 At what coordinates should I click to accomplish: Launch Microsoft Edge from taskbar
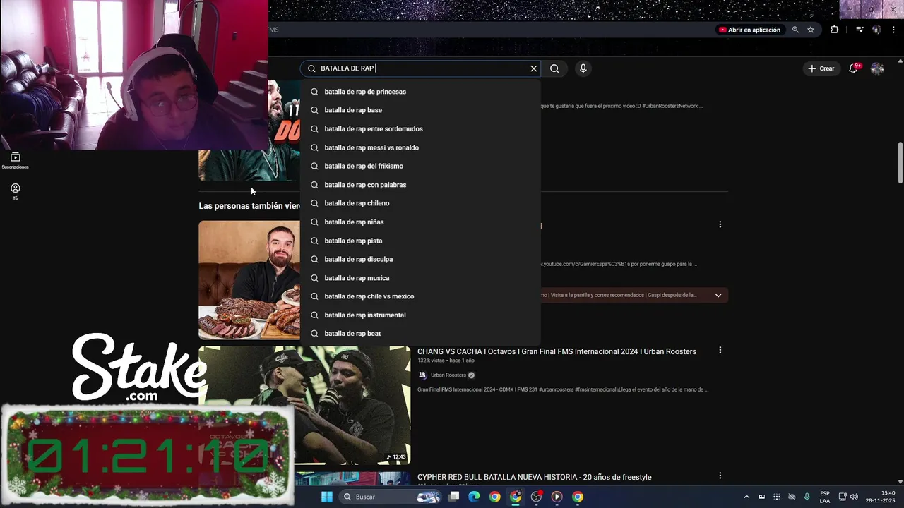point(474,497)
